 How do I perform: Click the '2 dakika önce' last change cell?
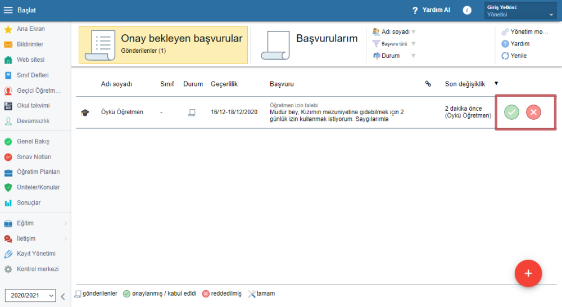click(468, 112)
